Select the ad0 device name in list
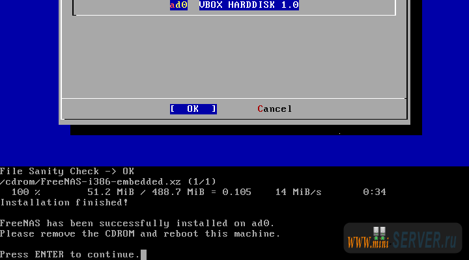This screenshot has width=469, height=260. click(x=178, y=5)
